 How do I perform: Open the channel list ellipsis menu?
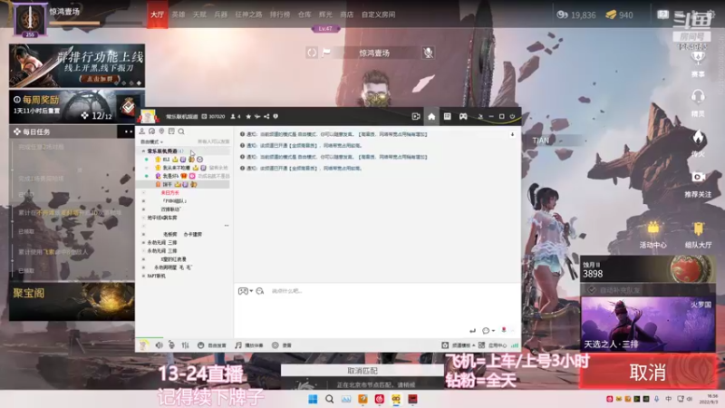[x=227, y=226]
